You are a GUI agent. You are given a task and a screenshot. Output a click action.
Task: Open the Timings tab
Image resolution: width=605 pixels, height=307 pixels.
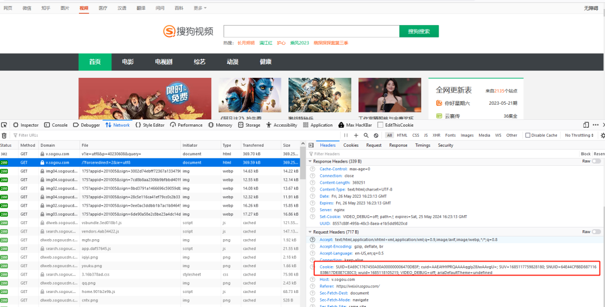point(422,146)
